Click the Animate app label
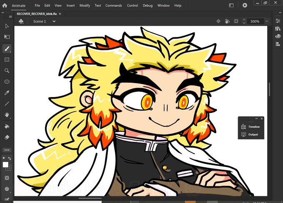The image size is (283, 203). point(19,5)
